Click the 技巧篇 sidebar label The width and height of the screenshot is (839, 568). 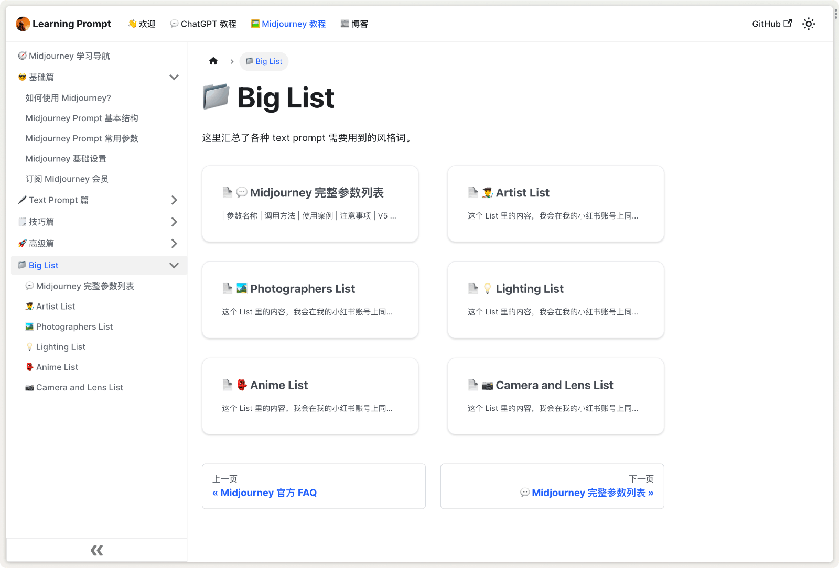tap(41, 222)
